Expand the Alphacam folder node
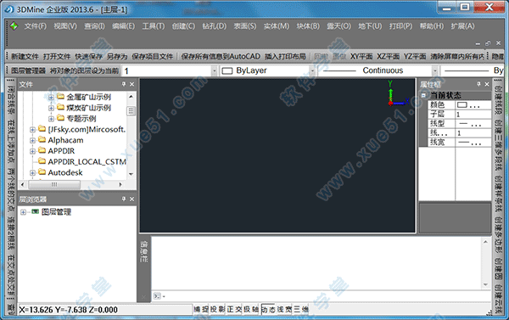The height and width of the screenshot is (320, 509). point(32,140)
